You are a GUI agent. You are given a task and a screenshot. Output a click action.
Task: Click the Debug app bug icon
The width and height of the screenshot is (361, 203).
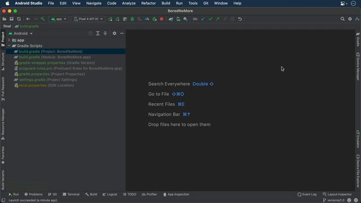132,19
